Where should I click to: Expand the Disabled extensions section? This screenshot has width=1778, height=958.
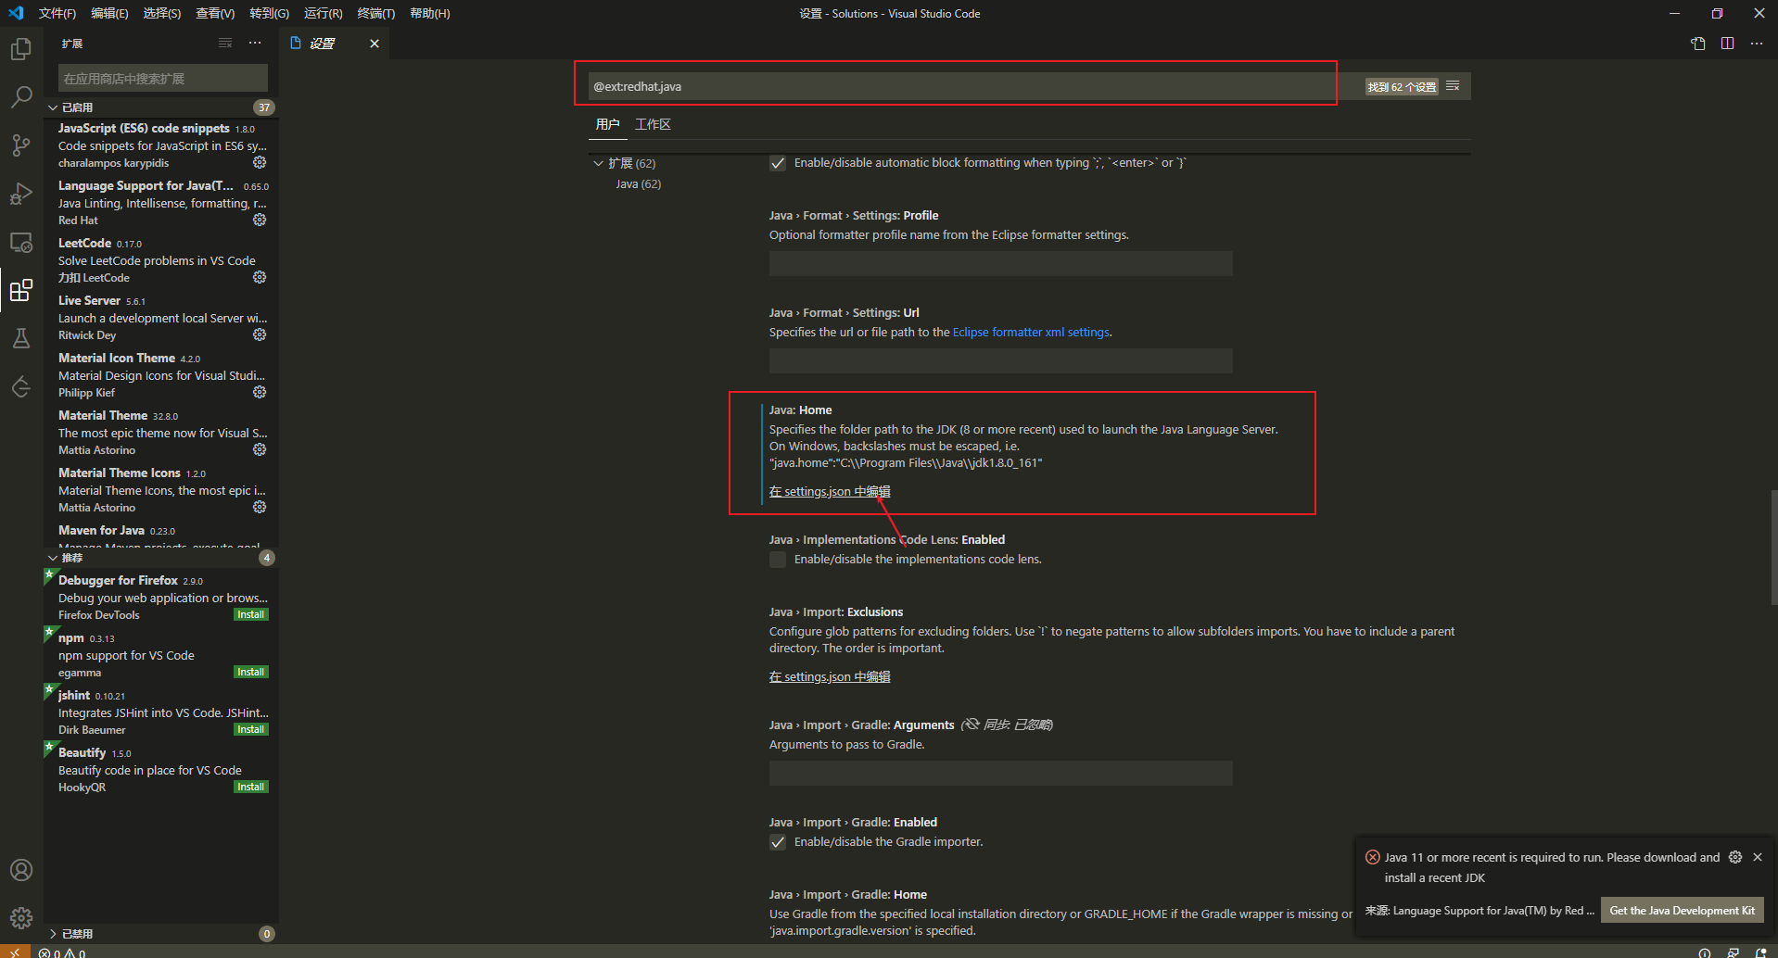[x=162, y=934]
